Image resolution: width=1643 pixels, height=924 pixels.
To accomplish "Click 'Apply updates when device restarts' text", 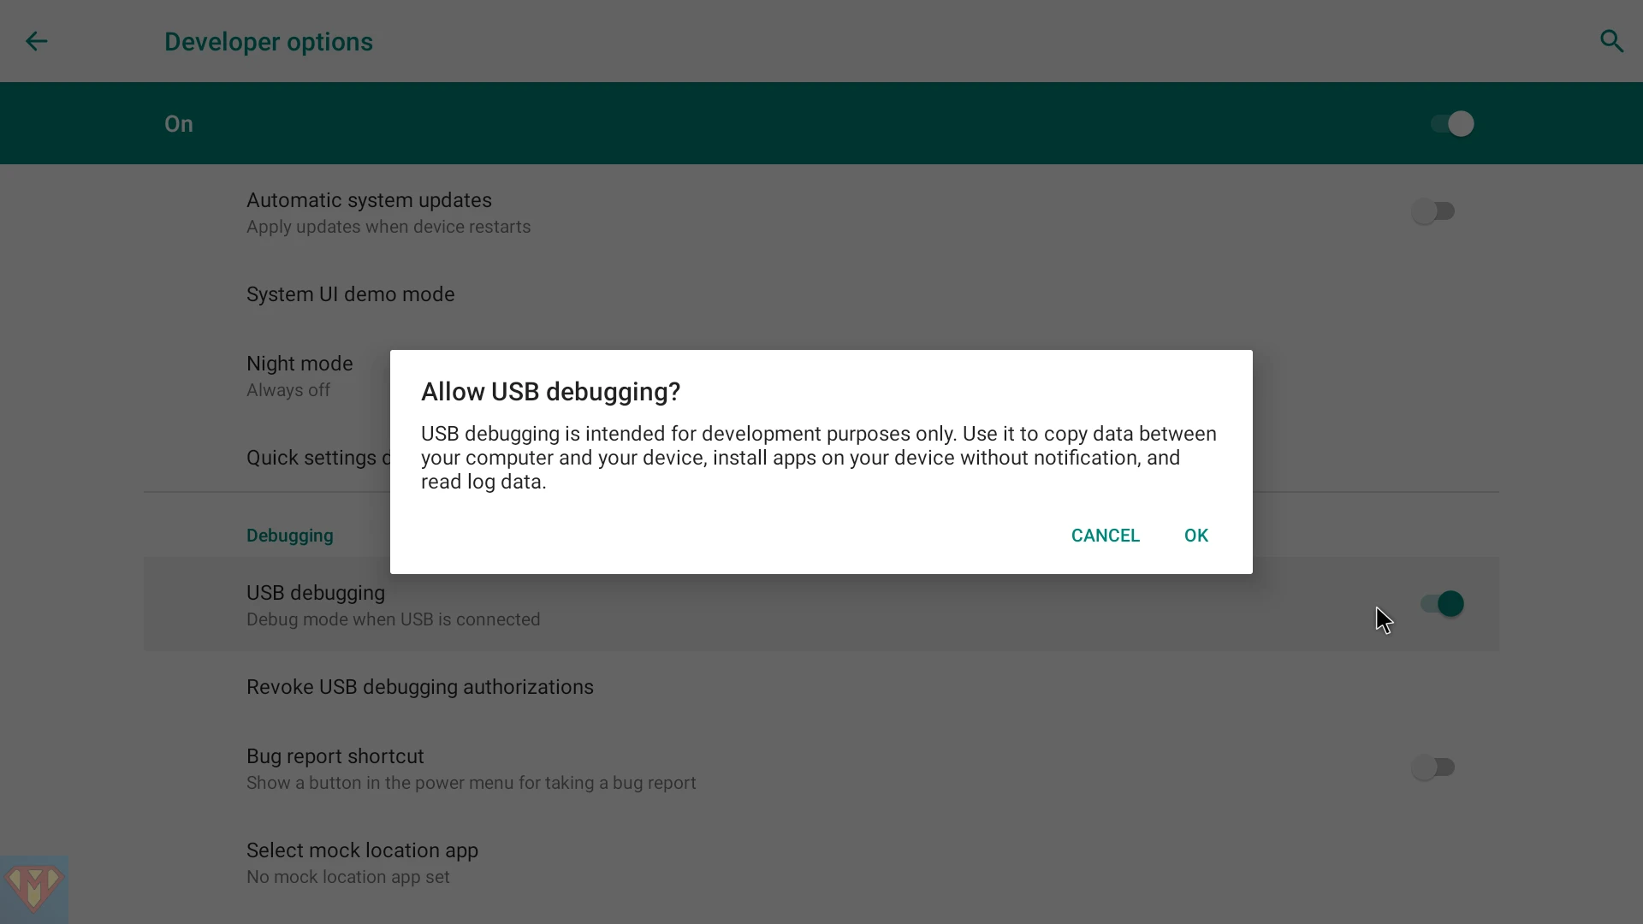I will pyautogui.click(x=388, y=227).
